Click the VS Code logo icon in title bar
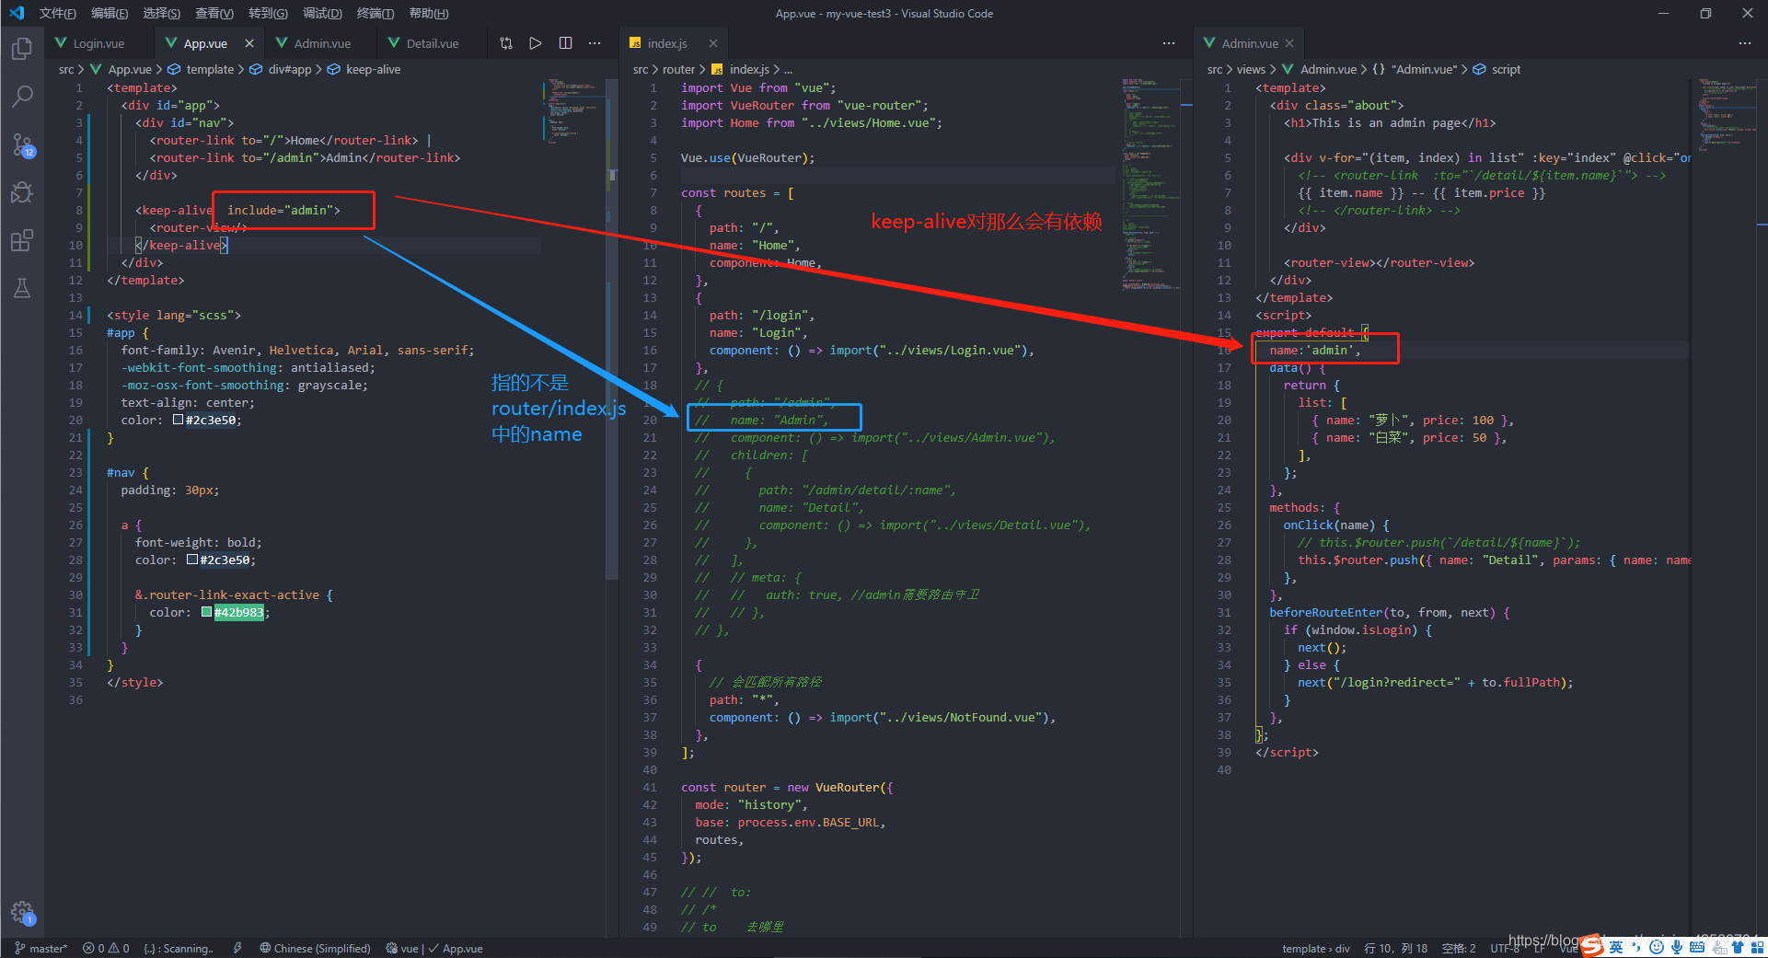1768x958 pixels. point(17,13)
